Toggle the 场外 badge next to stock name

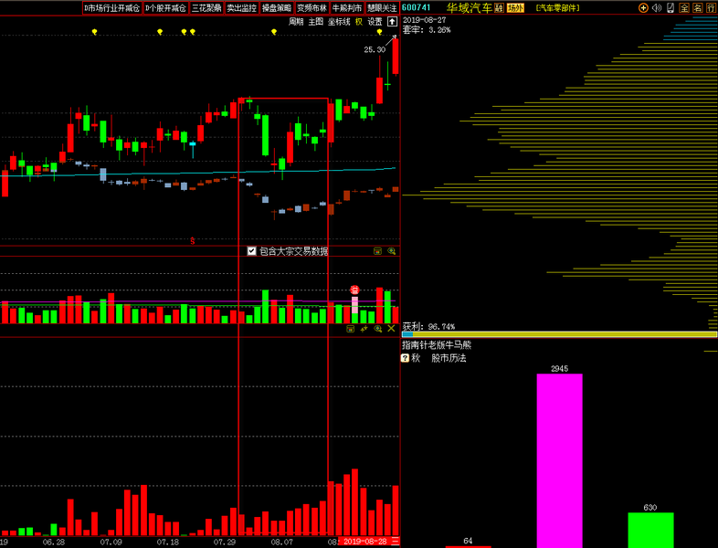click(516, 8)
